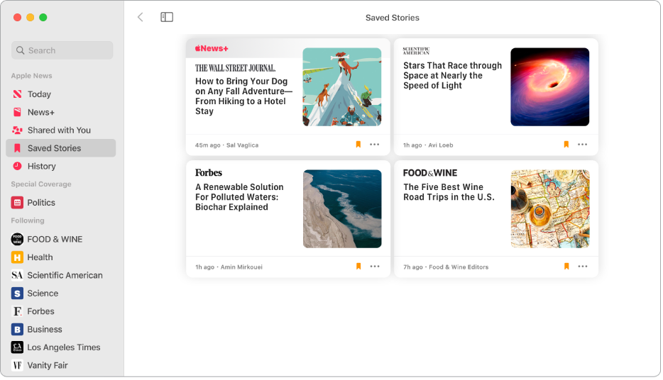Click the wine map thumbnail
Image resolution: width=663 pixels, height=380 pixels.
[x=550, y=209]
